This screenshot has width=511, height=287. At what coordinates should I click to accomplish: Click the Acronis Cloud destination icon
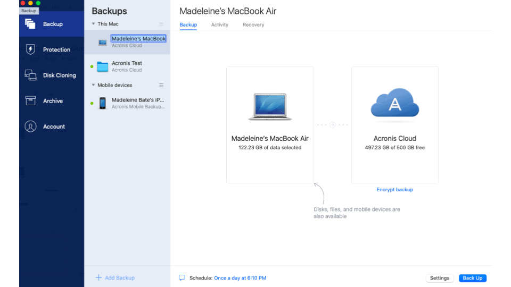click(394, 103)
